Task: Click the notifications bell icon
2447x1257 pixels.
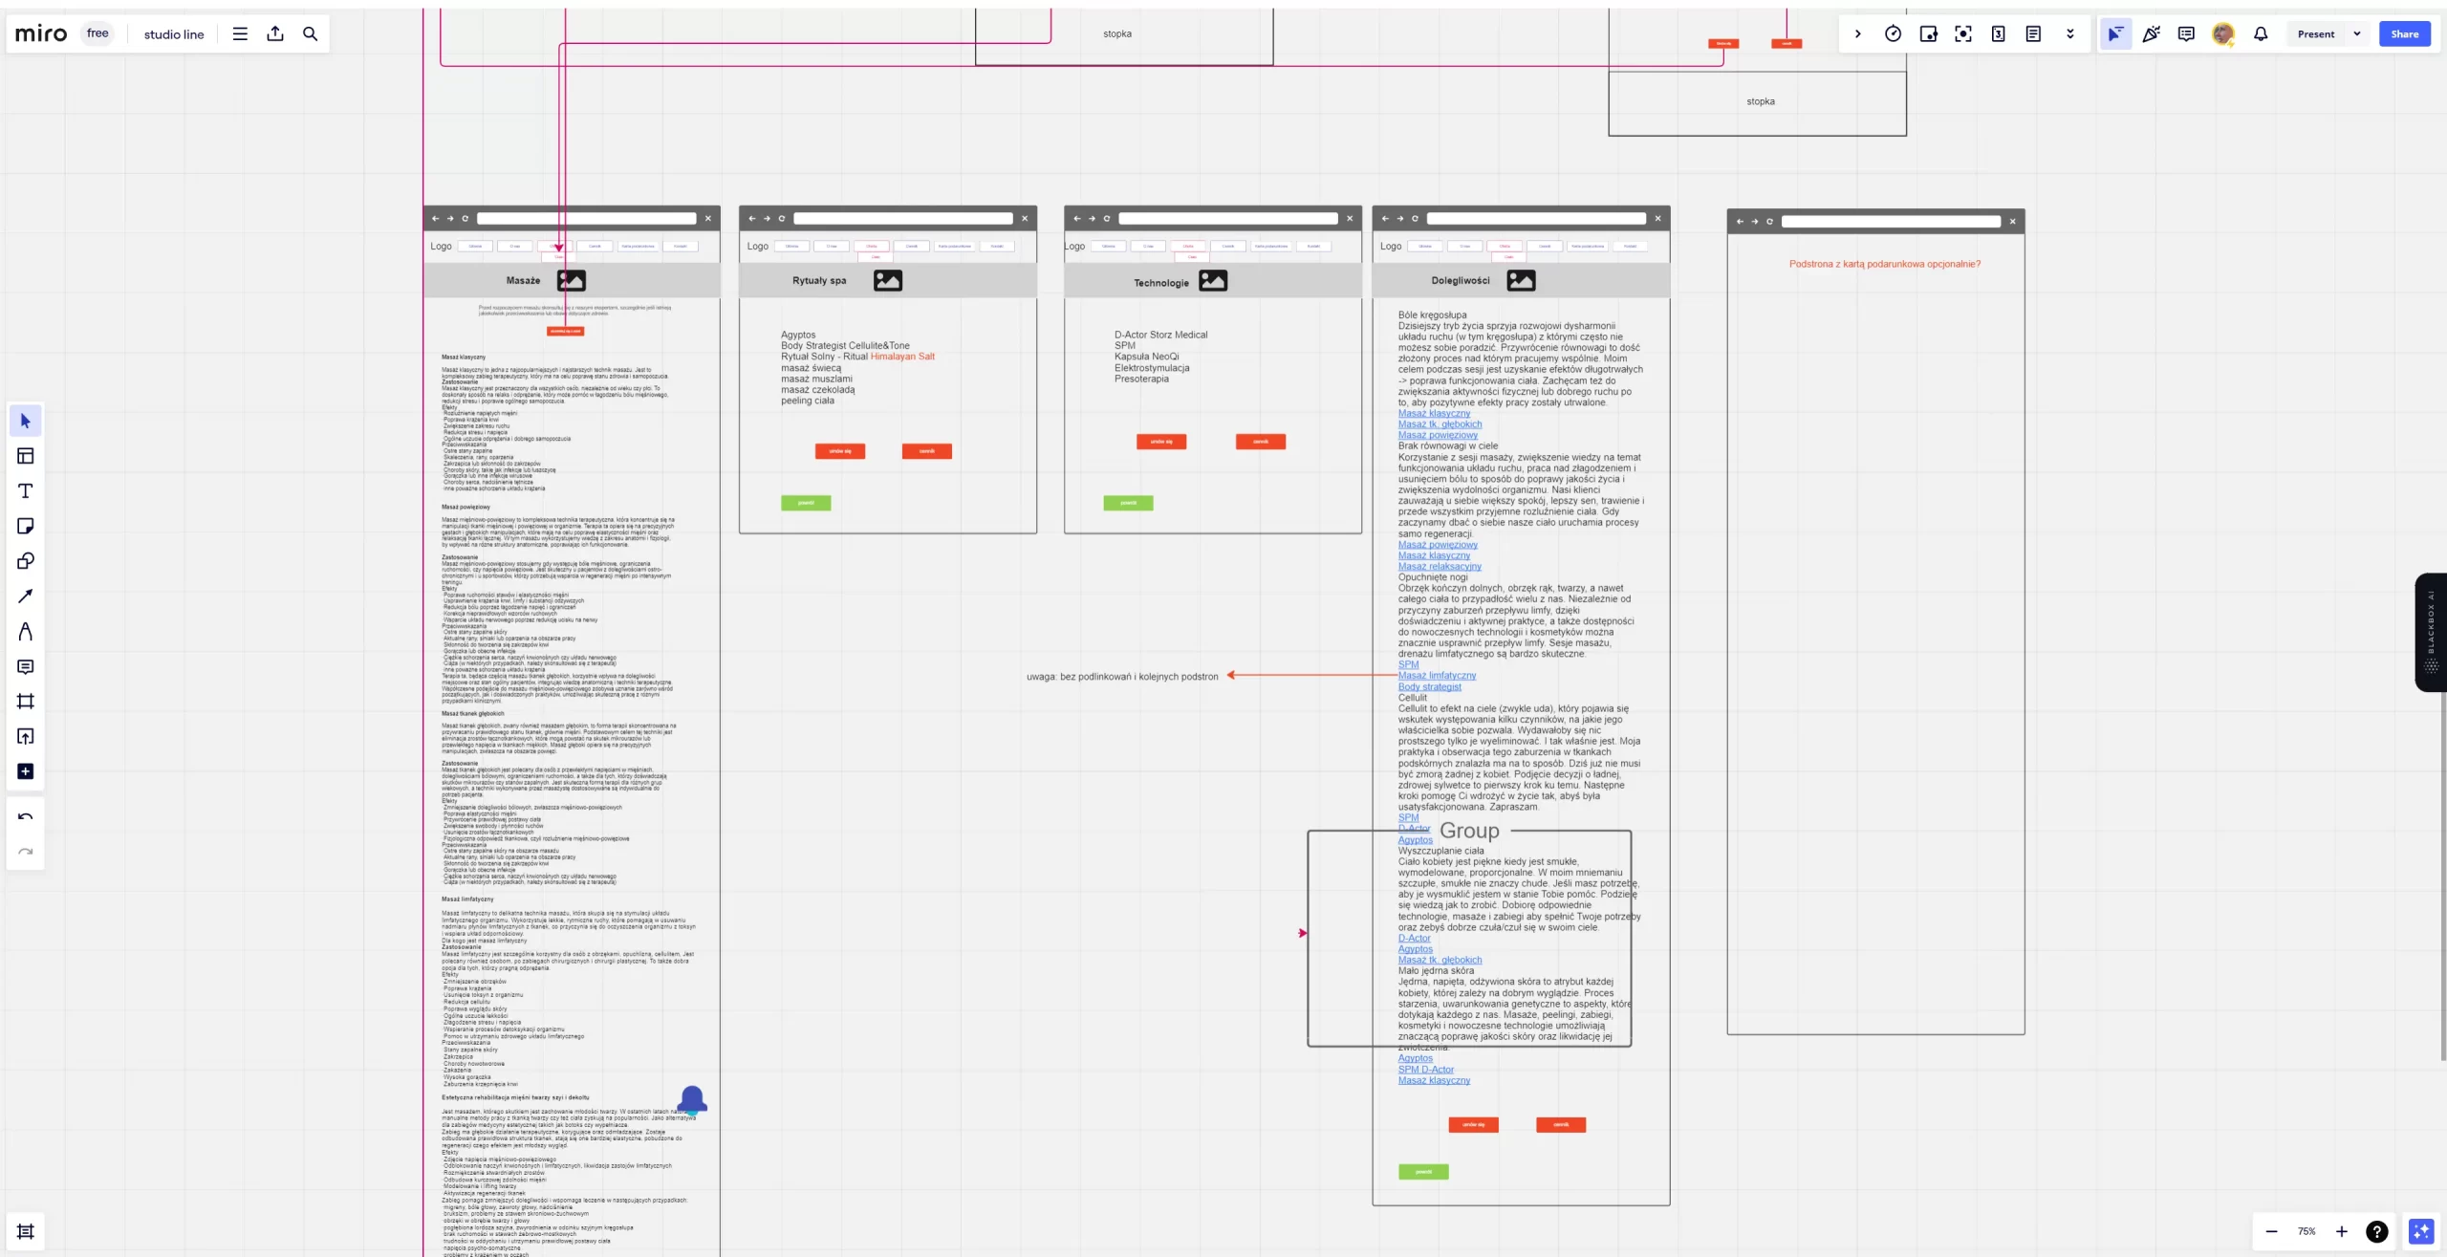Action: coord(2261,33)
